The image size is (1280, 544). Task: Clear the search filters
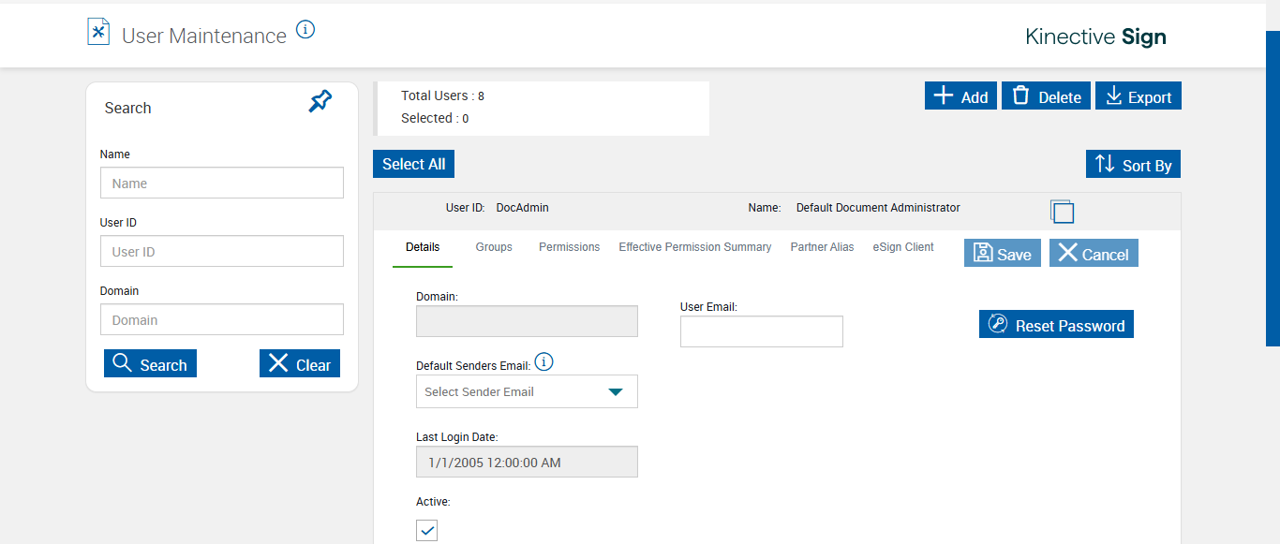point(300,364)
